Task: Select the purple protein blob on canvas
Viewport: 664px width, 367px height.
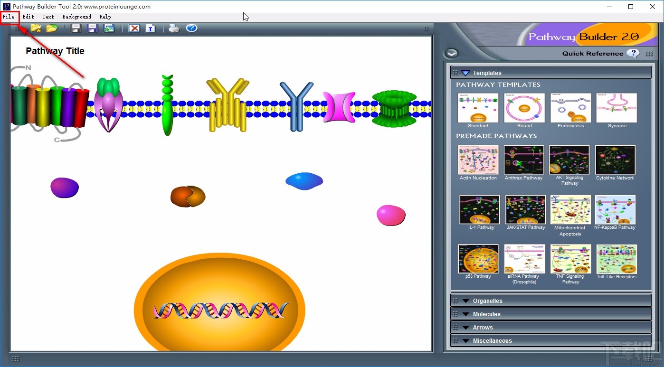Action: pyautogui.click(x=65, y=188)
